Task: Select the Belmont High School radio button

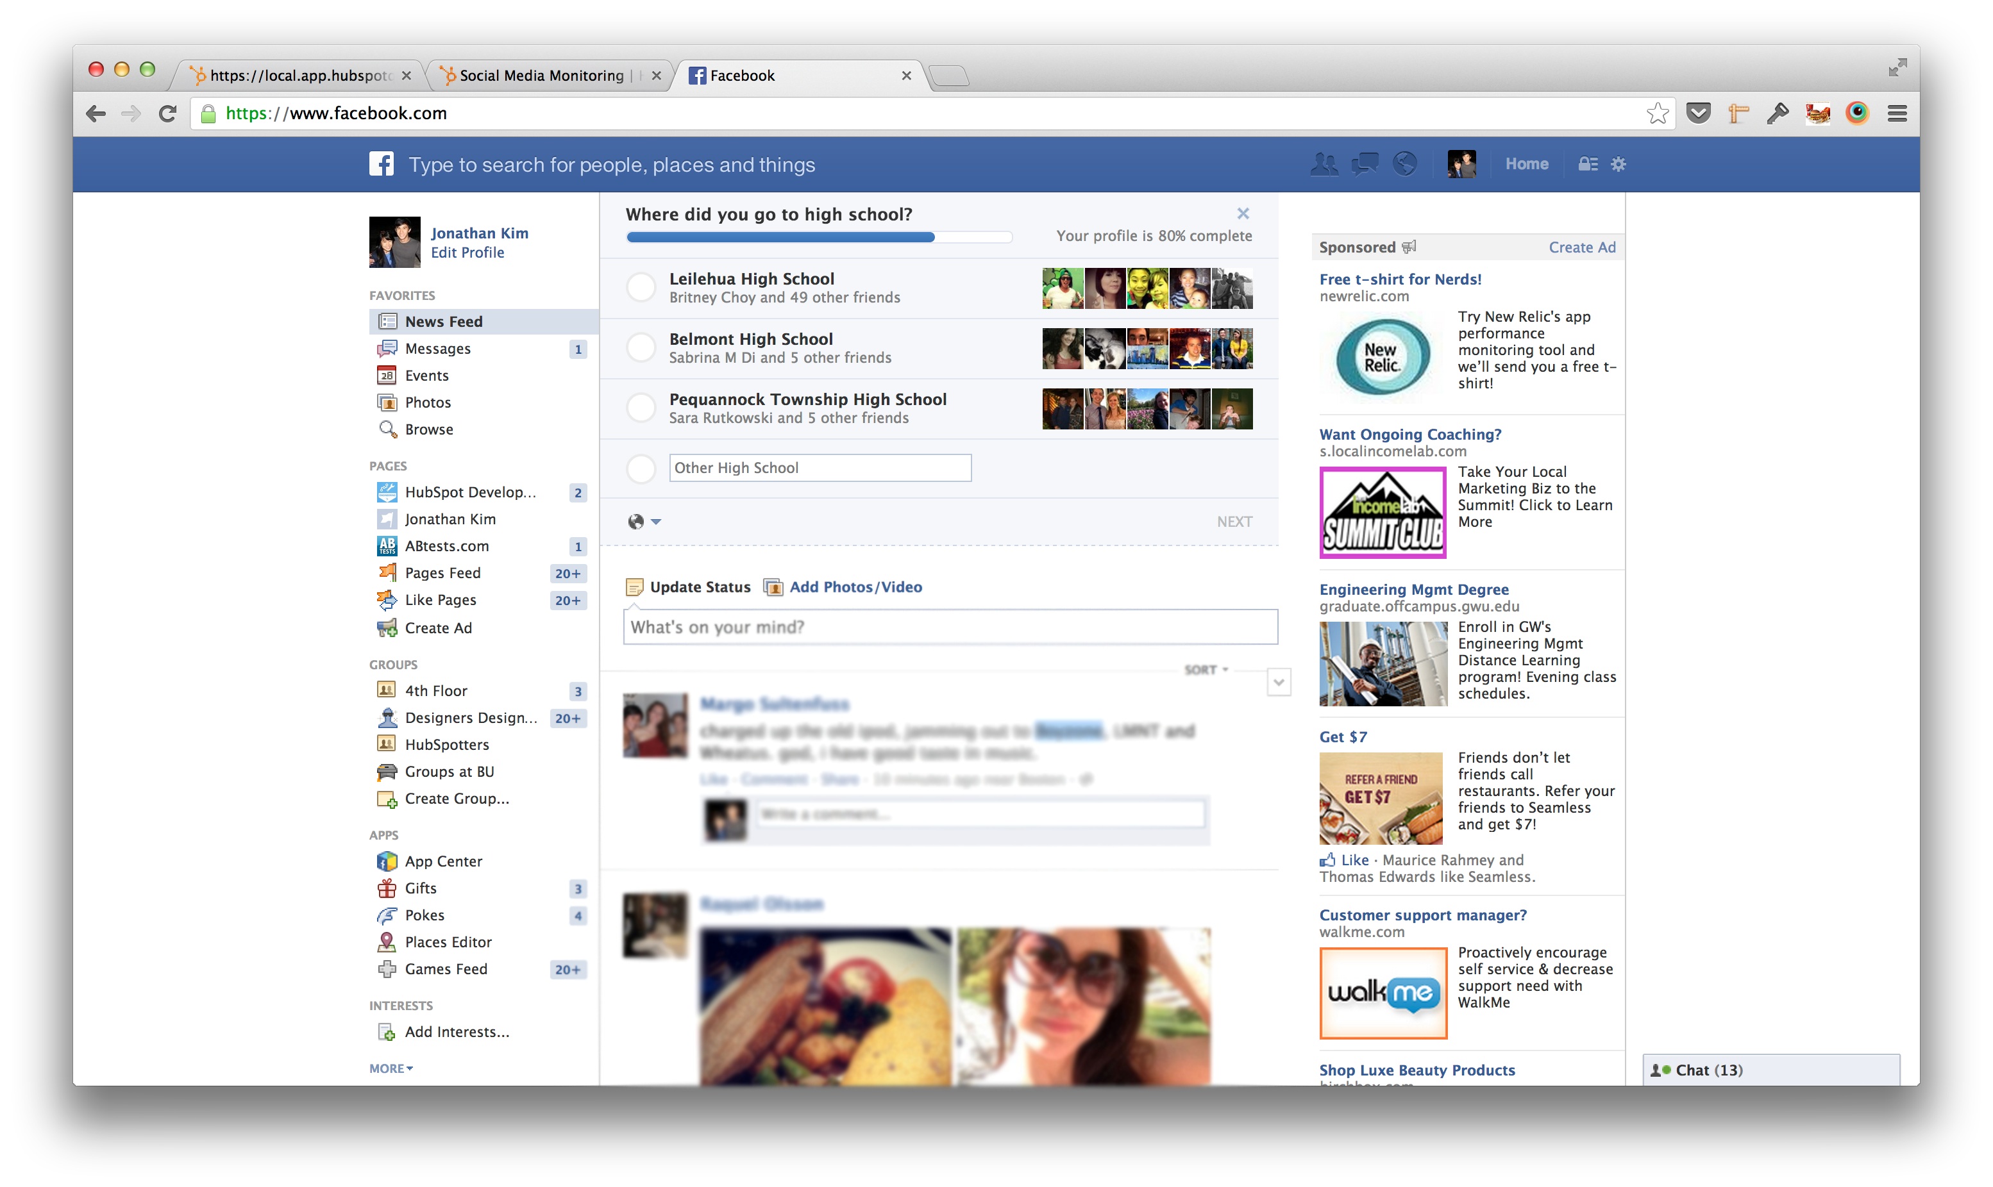Action: [641, 347]
